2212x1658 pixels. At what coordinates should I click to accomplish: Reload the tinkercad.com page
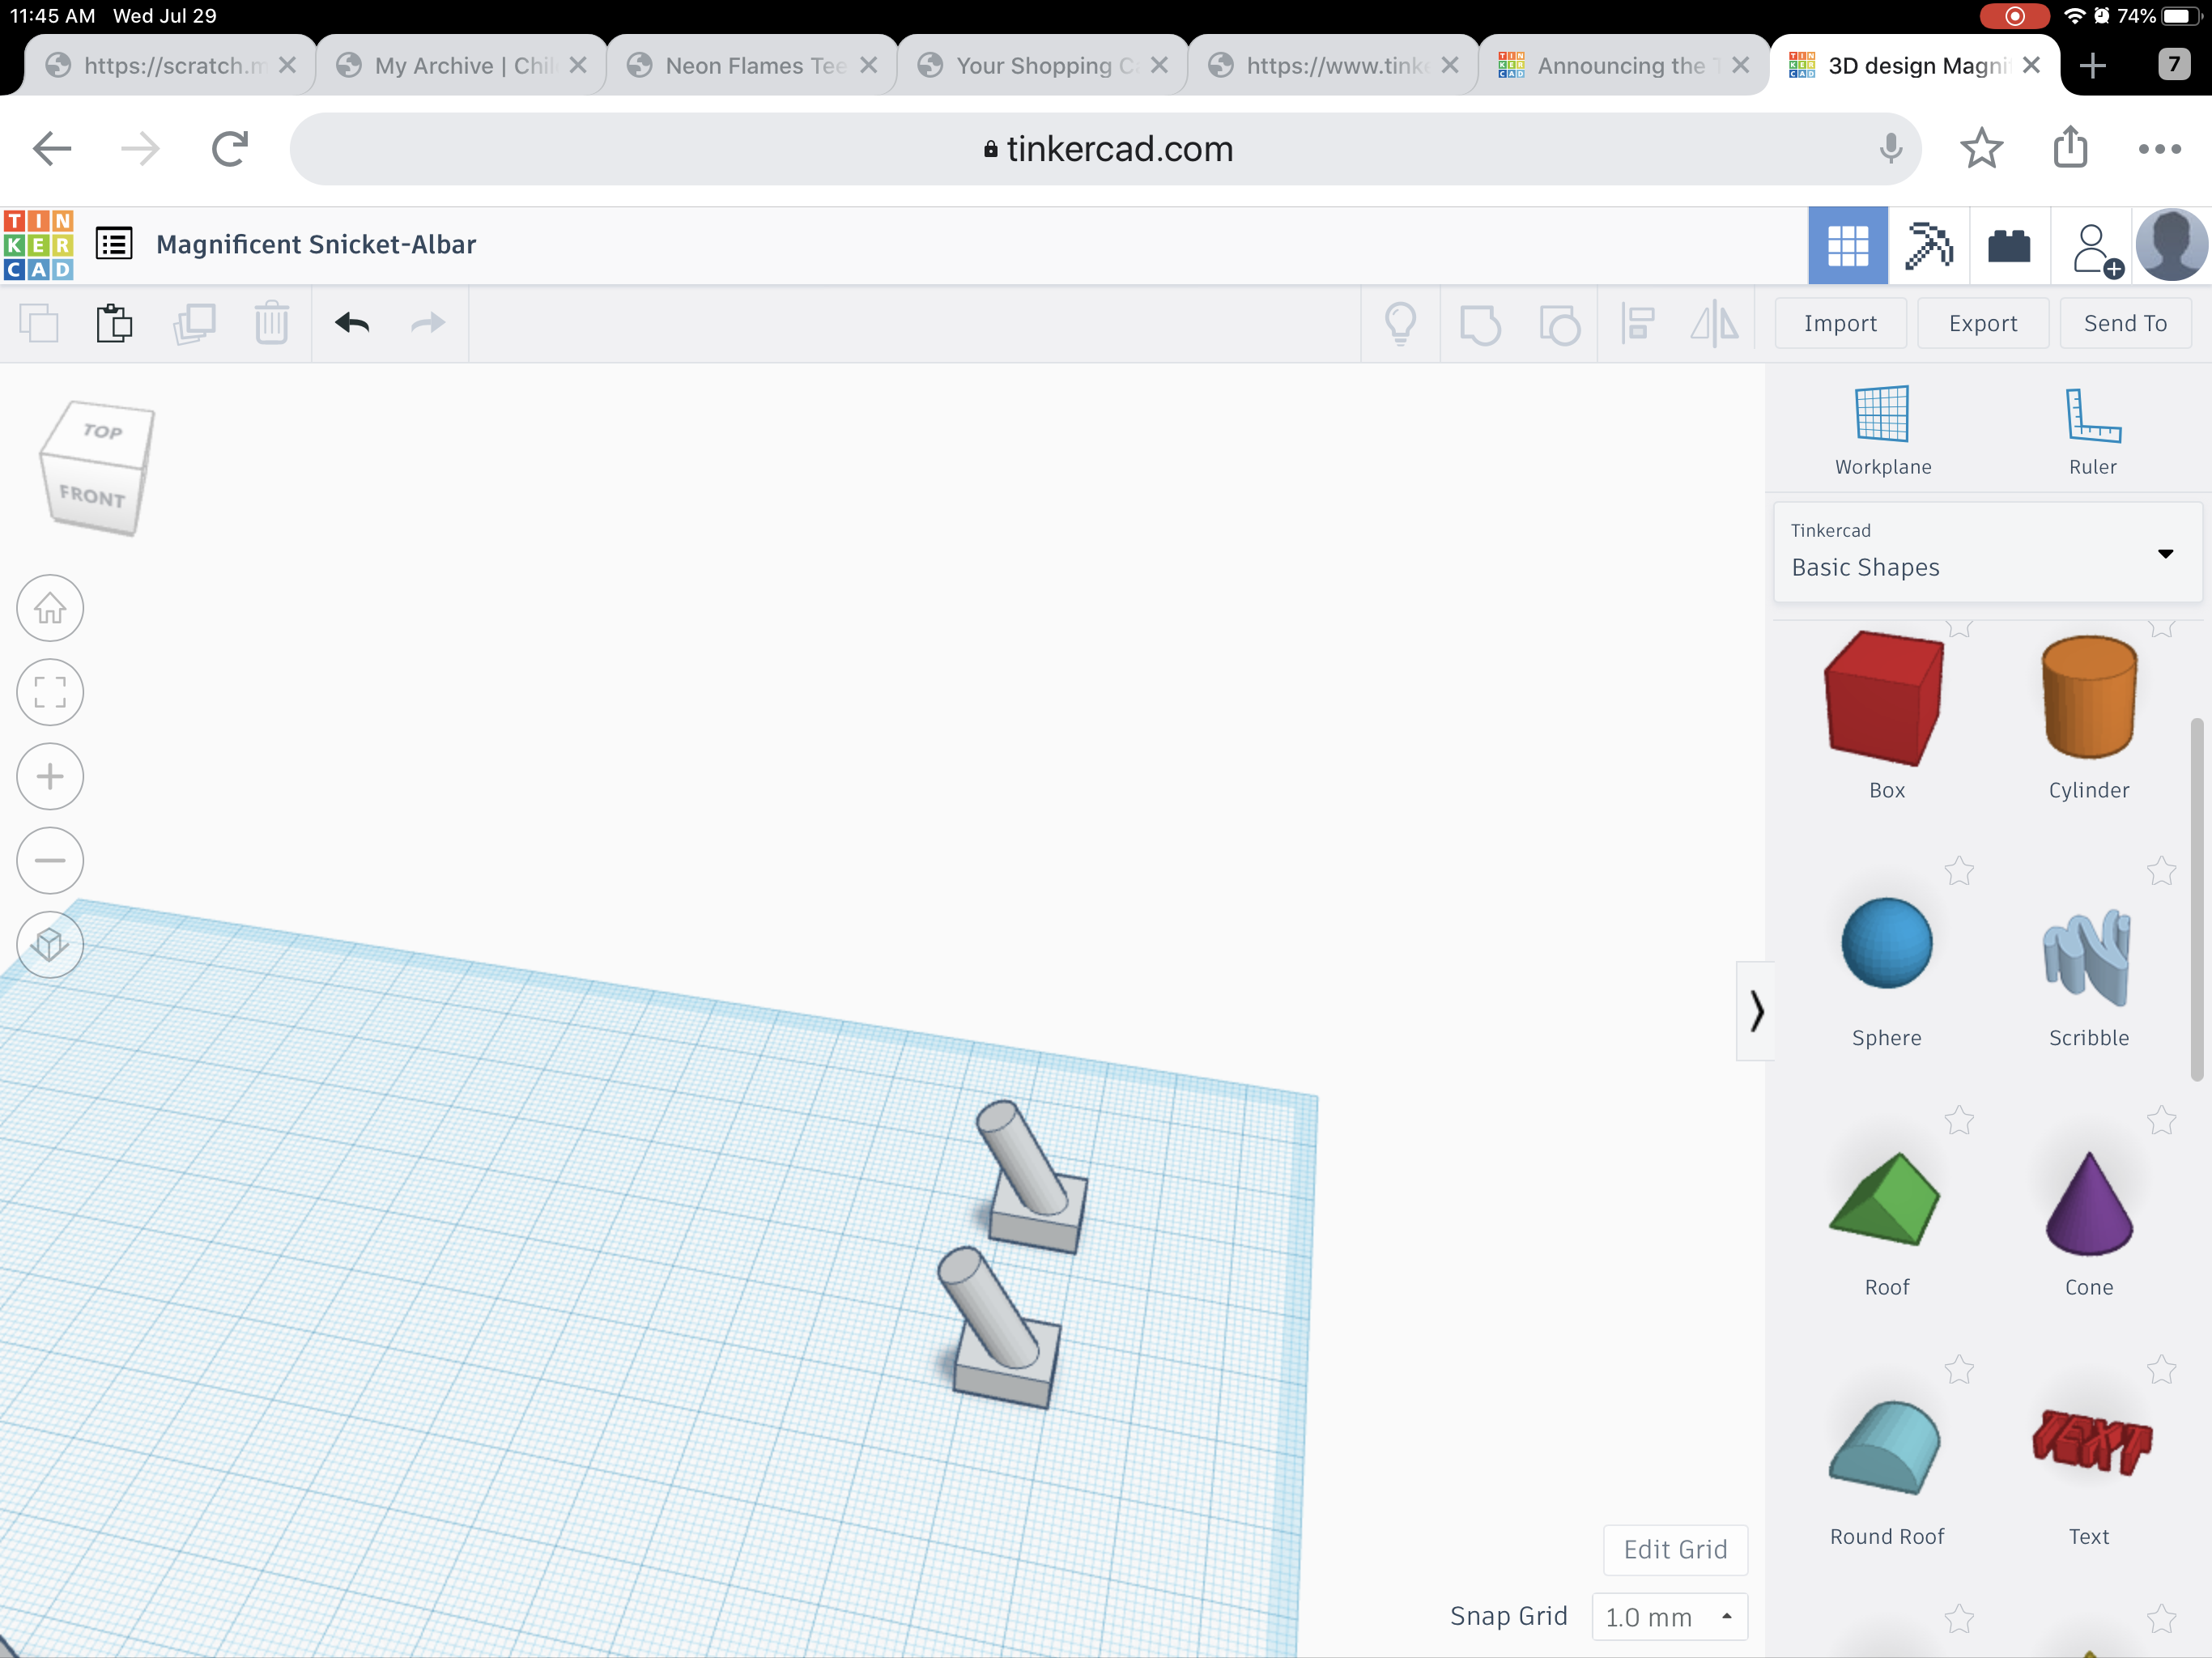click(230, 149)
